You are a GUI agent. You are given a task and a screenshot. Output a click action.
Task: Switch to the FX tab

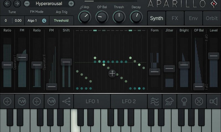(x=175, y=18)
